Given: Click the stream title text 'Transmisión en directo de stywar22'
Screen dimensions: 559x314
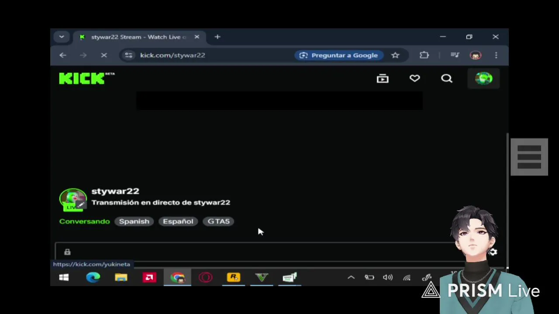Looking at the screenshot, I should click(161, 202).
